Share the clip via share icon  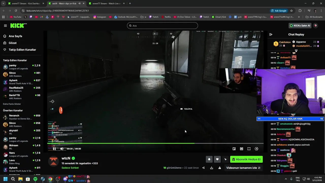203,168
